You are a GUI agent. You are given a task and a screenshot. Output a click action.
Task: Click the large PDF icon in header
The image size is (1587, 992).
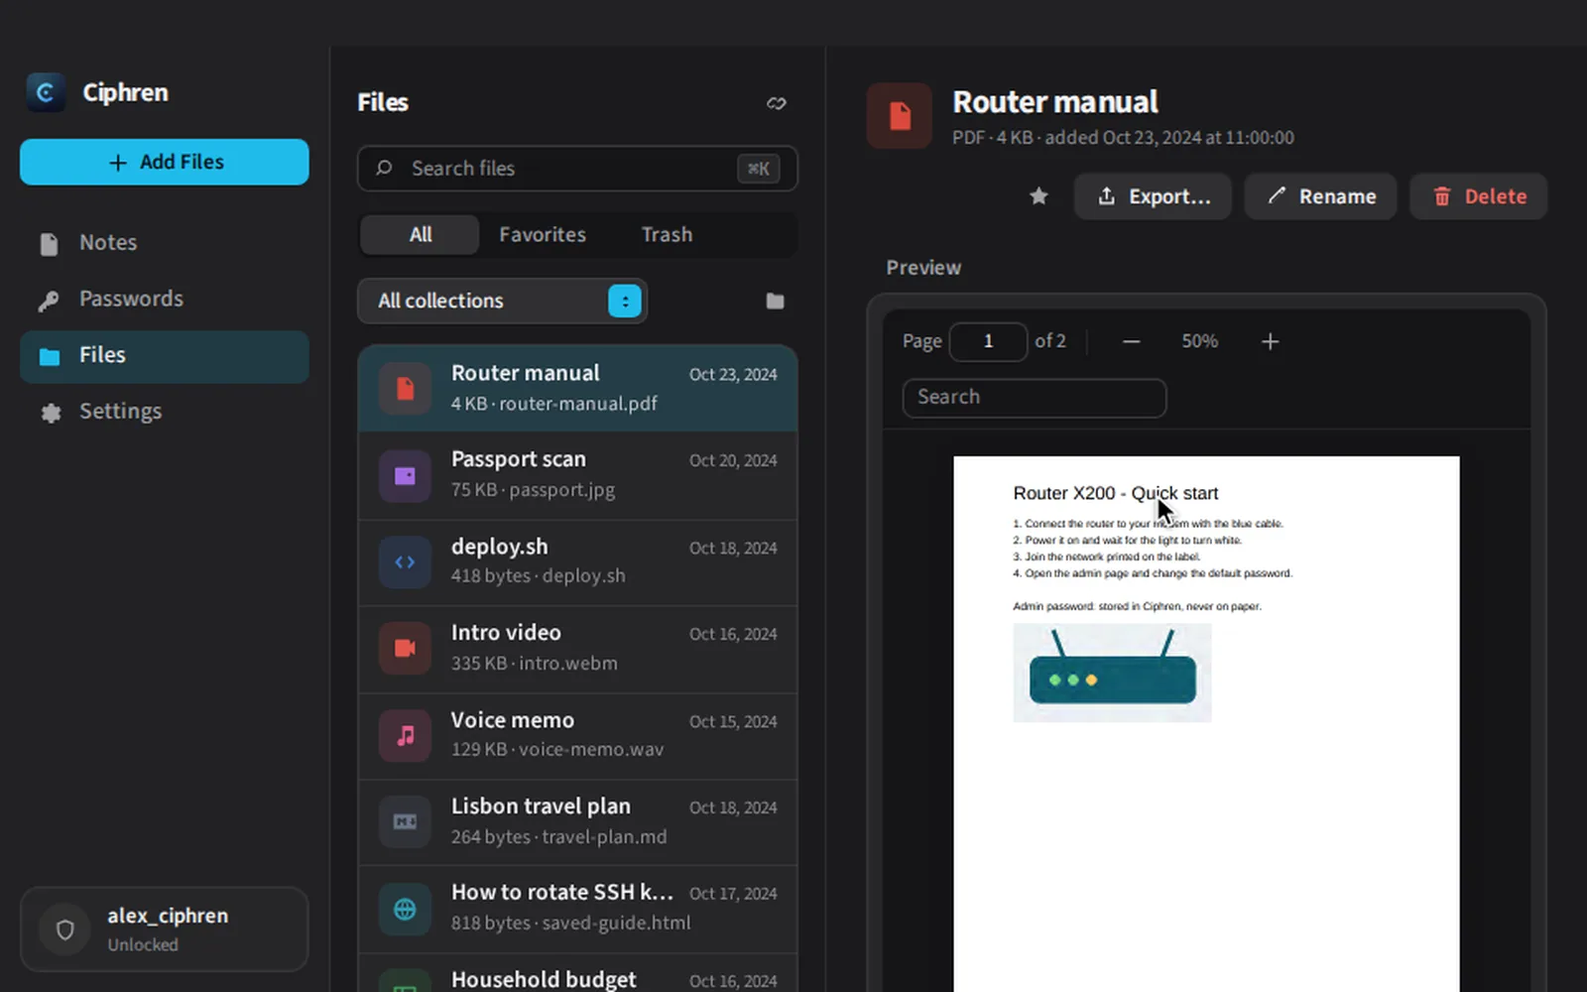[x=900, y=116]
